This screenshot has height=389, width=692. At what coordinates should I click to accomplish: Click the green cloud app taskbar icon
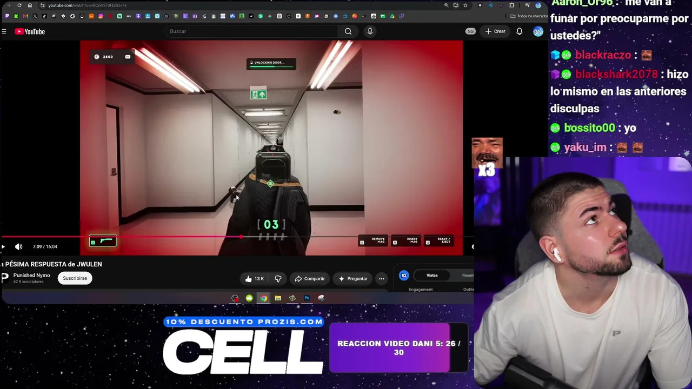tap(249, 298)
